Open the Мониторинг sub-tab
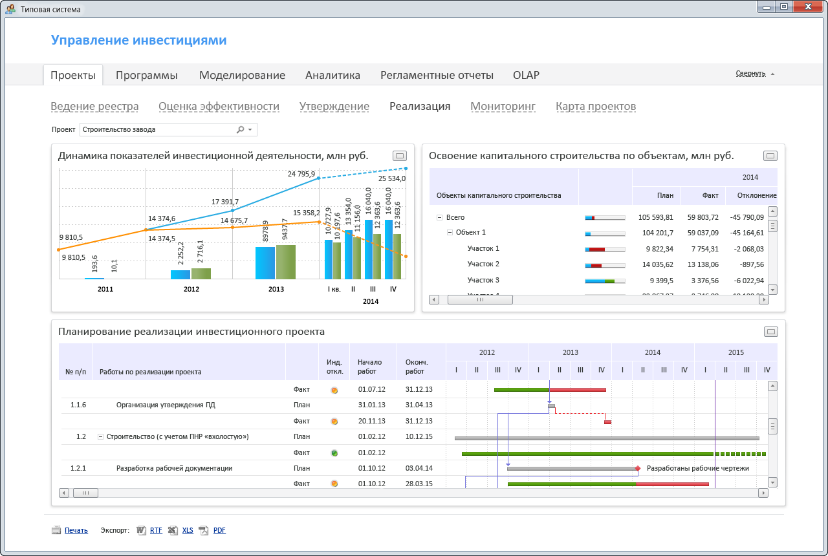The height and width of the screenshot is (556, 828). (503, 107)
